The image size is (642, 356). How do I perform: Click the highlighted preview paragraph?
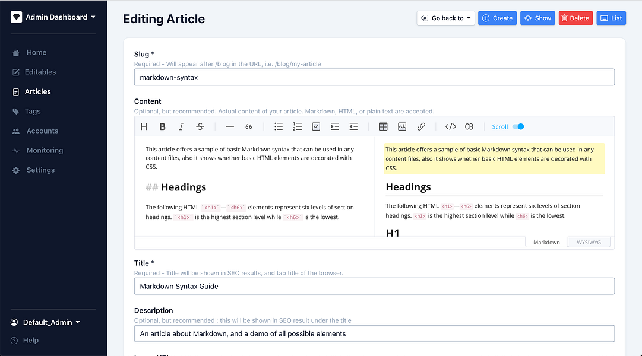[x=494, y=159]
